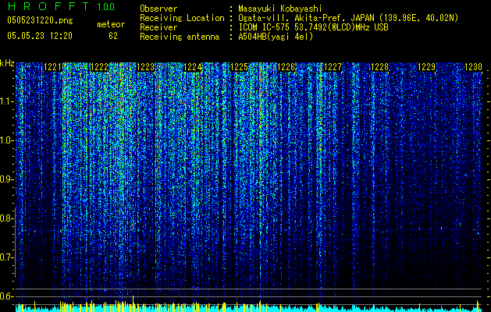The image size is (491, 312).
Task: Click the Receiving antenna field label
Action: click(x=180, y=37)
